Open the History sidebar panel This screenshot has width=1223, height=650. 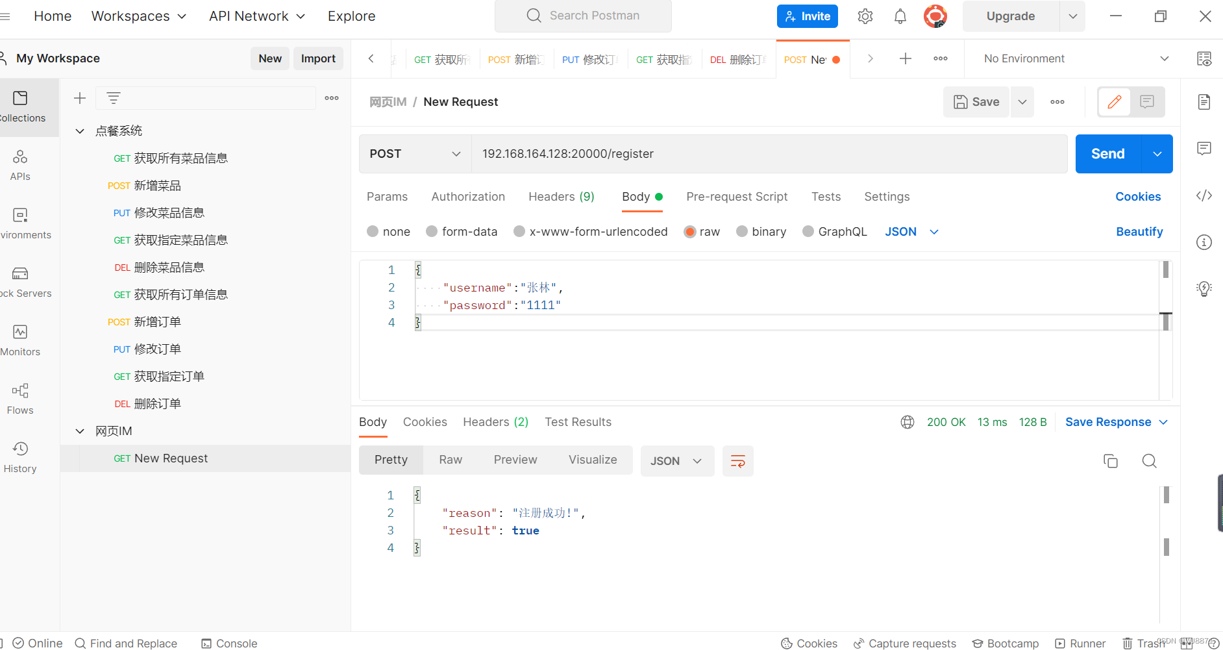click(20, 458)
